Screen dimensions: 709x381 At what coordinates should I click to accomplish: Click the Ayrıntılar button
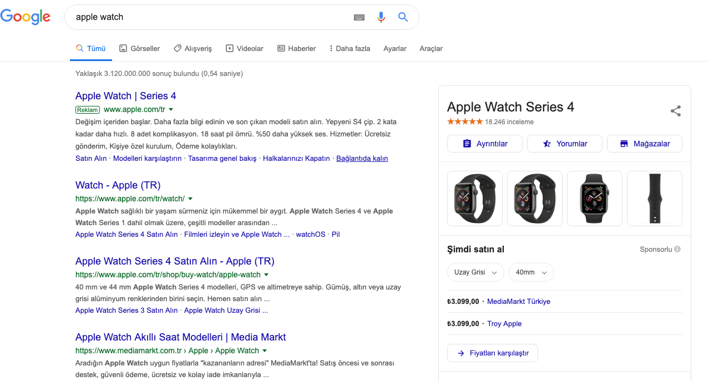[485, 144]
